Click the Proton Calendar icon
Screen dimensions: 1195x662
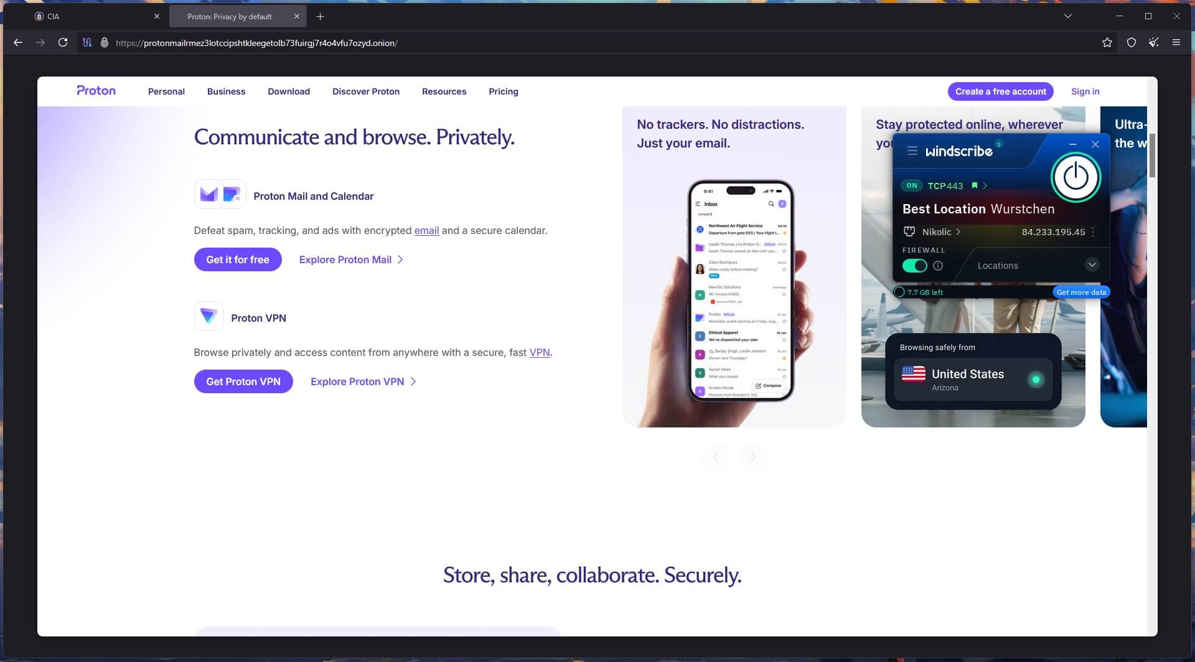233,195
